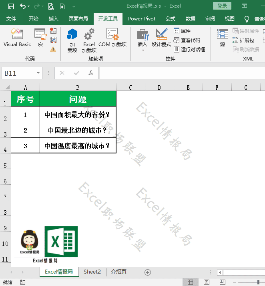Open the Sheet2 worksheet tab
Screen dimensions: 265x286
[92, 272]
